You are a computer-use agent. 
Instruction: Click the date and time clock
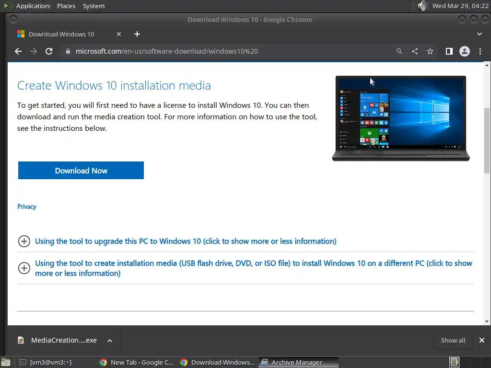(x=460, y=6)
